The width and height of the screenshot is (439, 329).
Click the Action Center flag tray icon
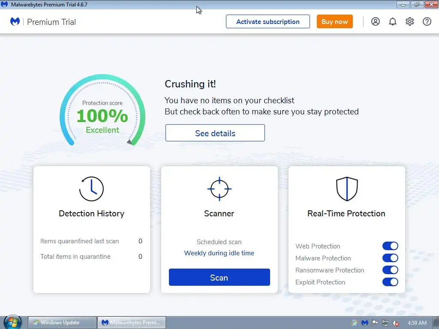pyautogui.click(x=375, y=323)
